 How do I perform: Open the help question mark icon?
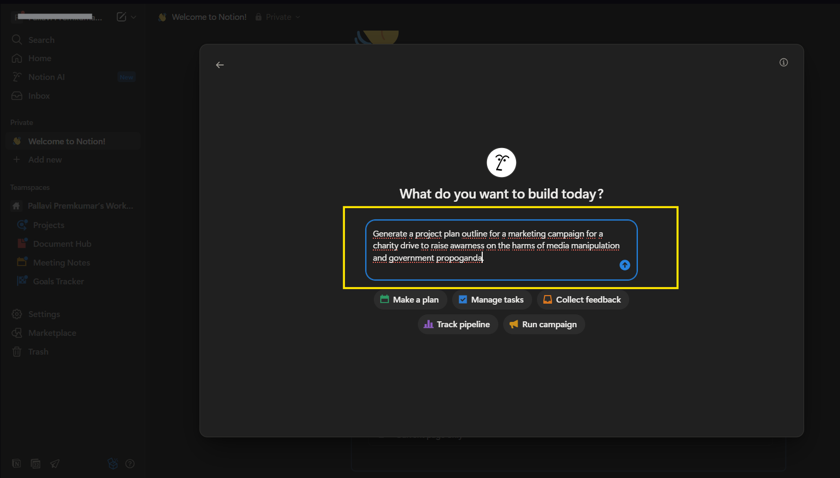coord(130,464)
